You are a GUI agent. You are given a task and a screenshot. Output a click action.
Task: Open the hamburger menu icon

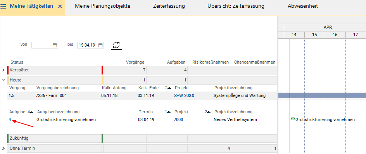[3, 6]
